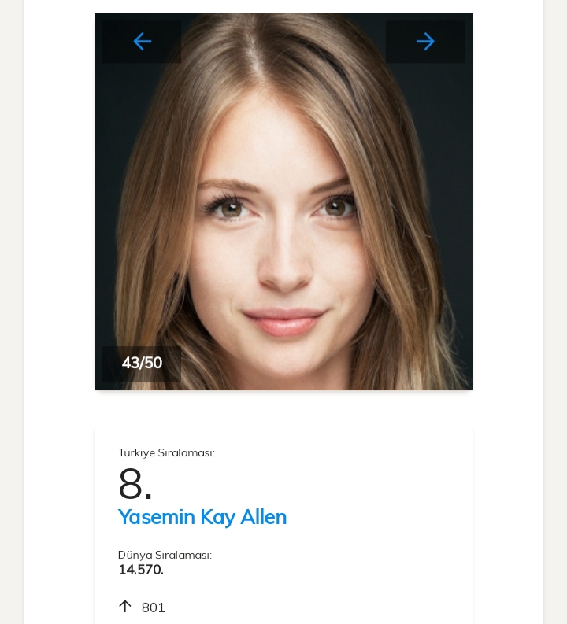Image resolution: width=567 pixels, height=624 pixels.
Task: Advance to slide 44 of 50
Action: click(x=425, y=42)
